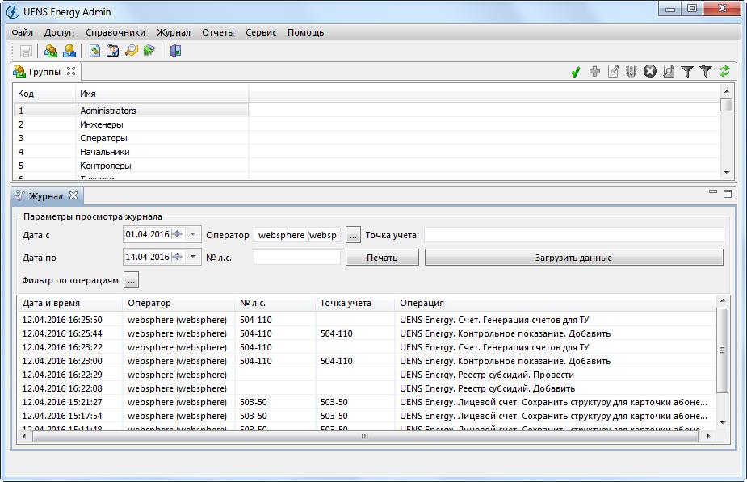Click the exit door toolbar icon
This screenshot has height=482, width=747.
coord(175,51)
